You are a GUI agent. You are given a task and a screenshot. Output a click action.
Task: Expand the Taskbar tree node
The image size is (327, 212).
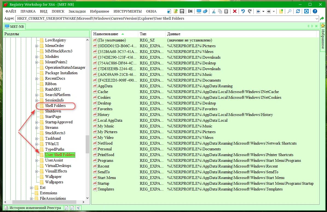(x=36, y=139)
